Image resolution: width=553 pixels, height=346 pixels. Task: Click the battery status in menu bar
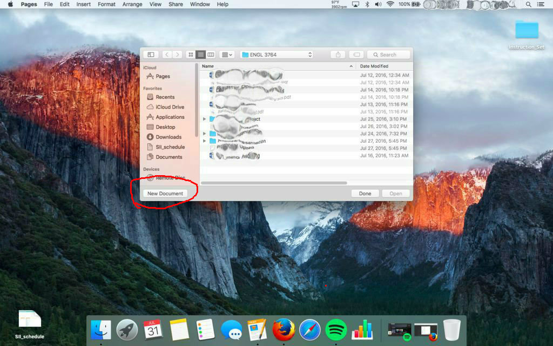[409, 4]
